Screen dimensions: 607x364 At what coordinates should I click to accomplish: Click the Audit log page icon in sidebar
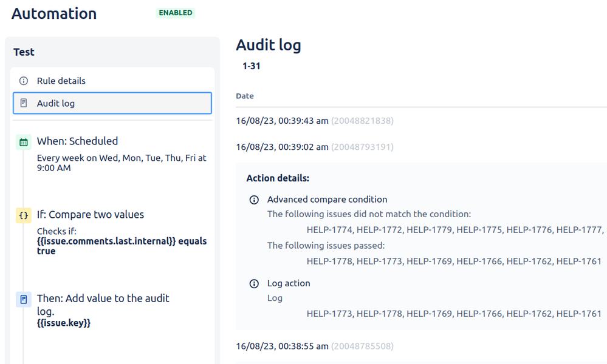point(23,103)
